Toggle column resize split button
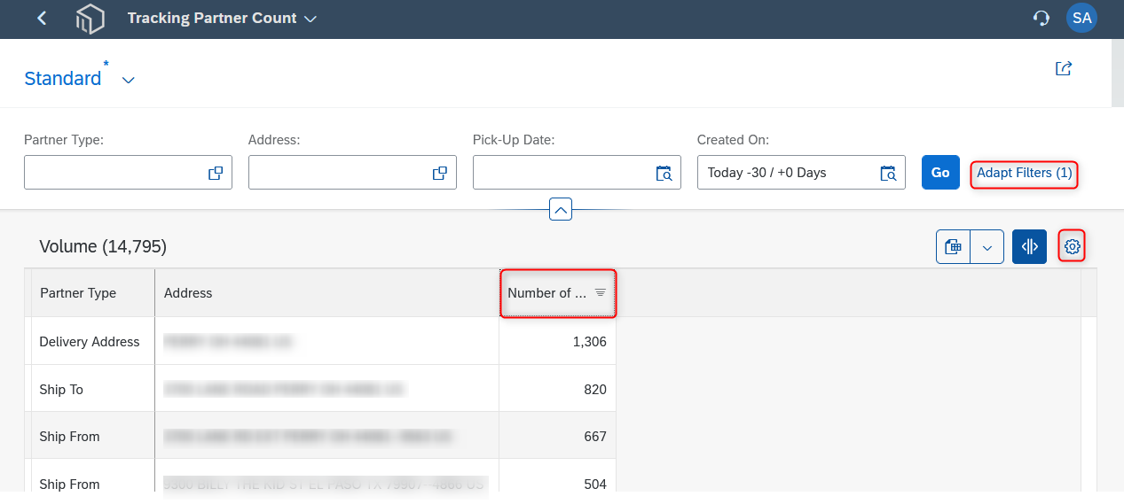The image size is (1124, 504). point(1029,247)
